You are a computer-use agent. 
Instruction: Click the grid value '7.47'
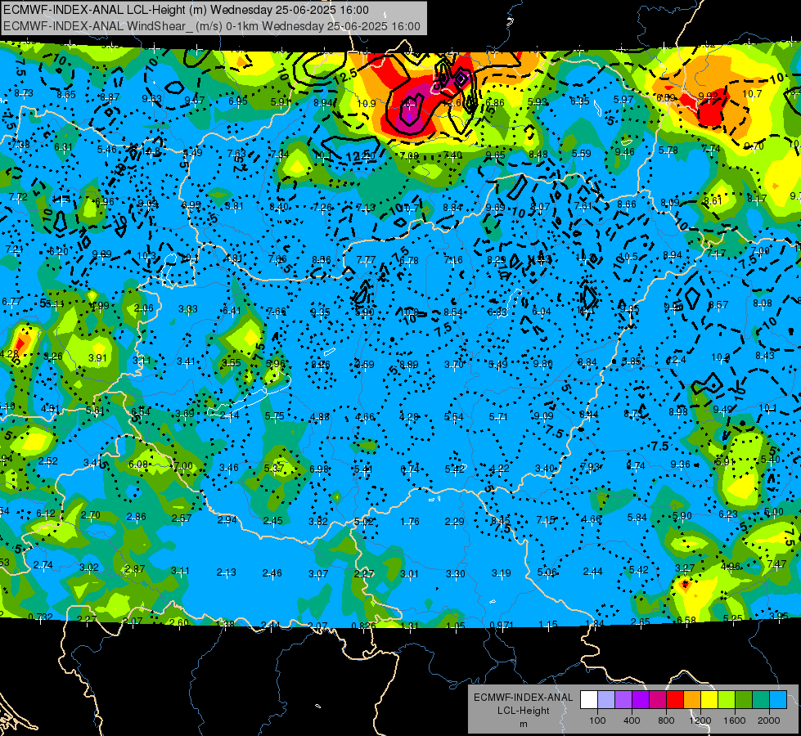(x=776, y=564)
